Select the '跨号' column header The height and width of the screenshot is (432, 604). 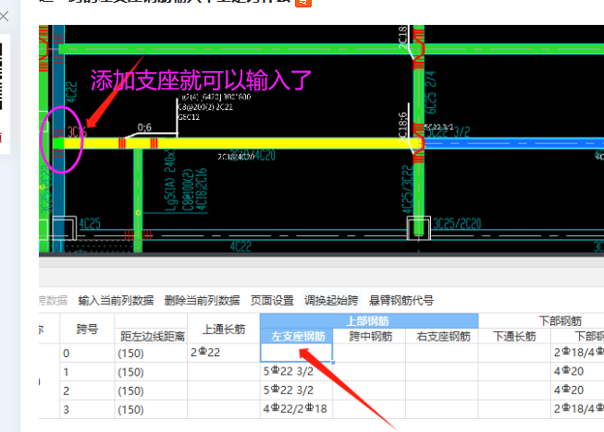click(x=87, y=329)
